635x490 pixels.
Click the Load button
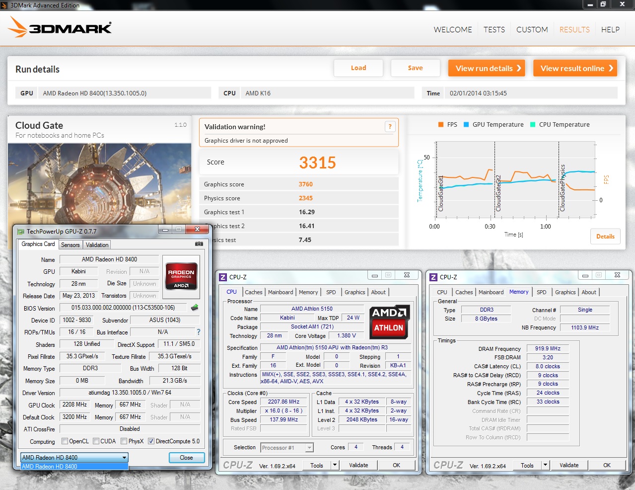click(x=358, y=68)
